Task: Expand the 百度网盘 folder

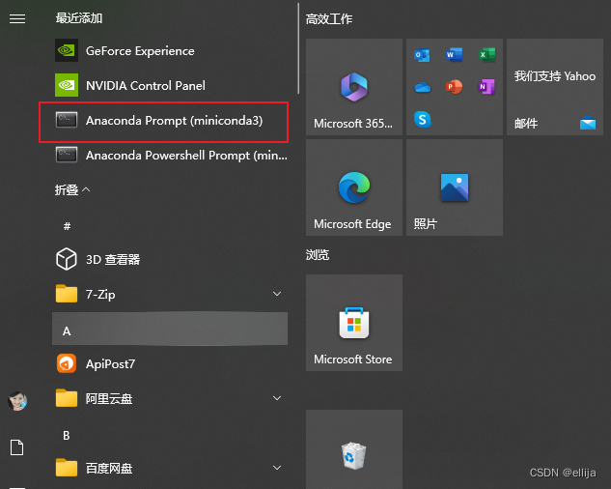Action: tap(277, 468)
